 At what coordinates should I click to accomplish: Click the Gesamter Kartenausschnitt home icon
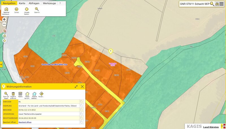pyautogui.click(x=6, y=9)
